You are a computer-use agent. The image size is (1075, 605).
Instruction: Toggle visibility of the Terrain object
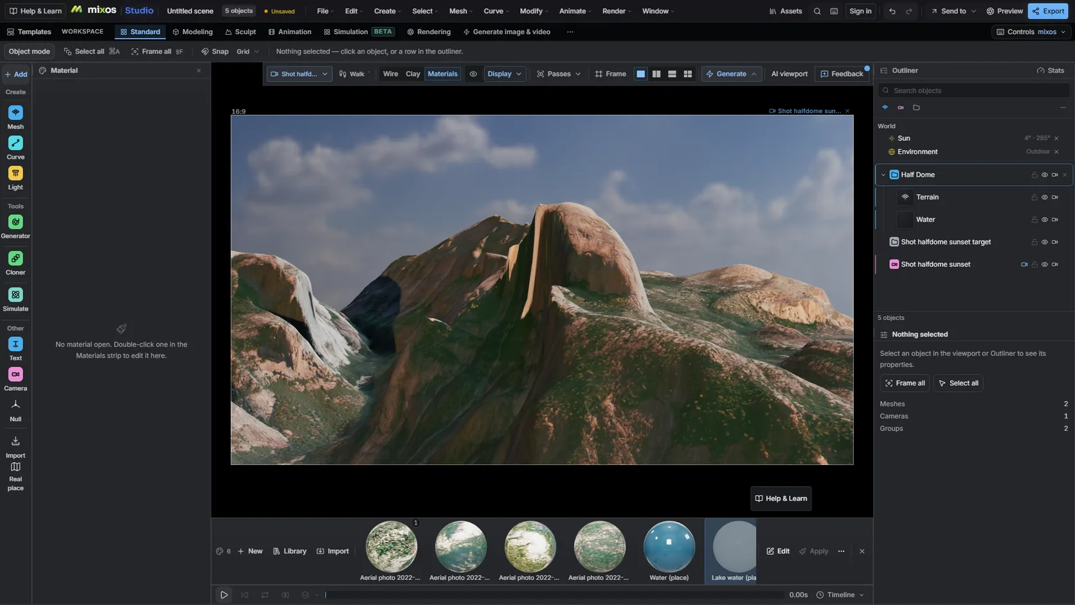(1044, 197)
